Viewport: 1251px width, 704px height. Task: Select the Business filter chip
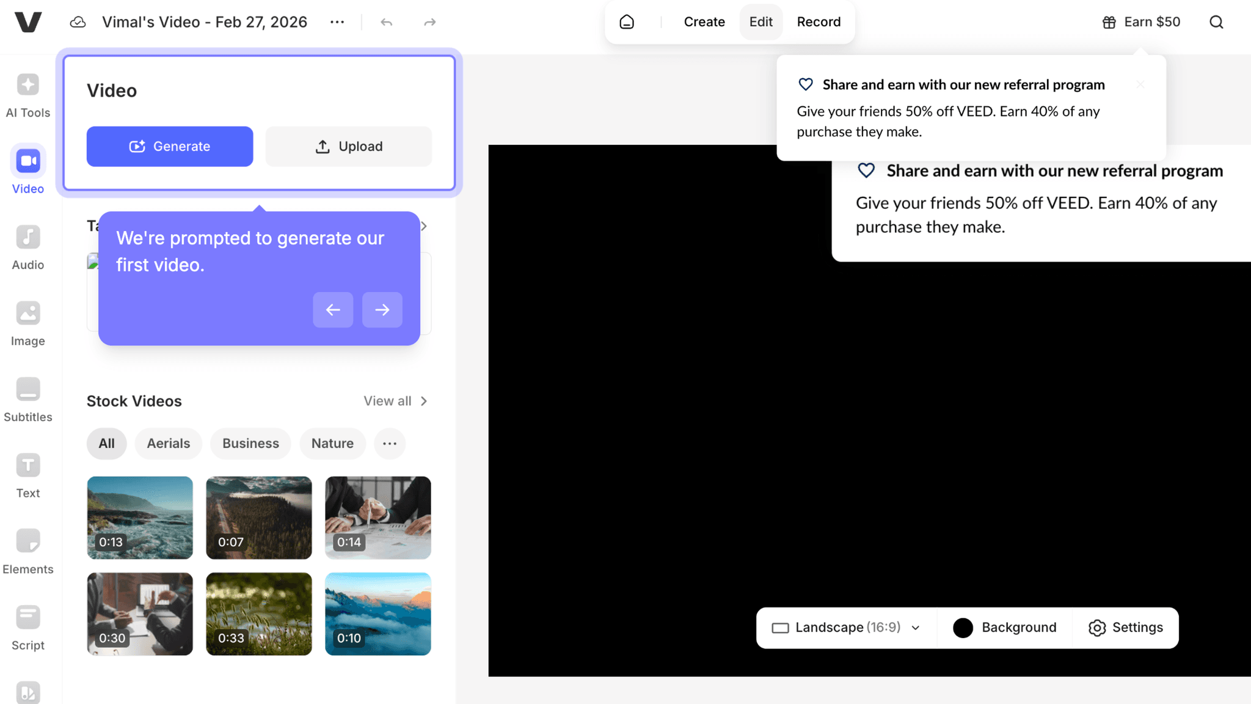coord(250,444)
